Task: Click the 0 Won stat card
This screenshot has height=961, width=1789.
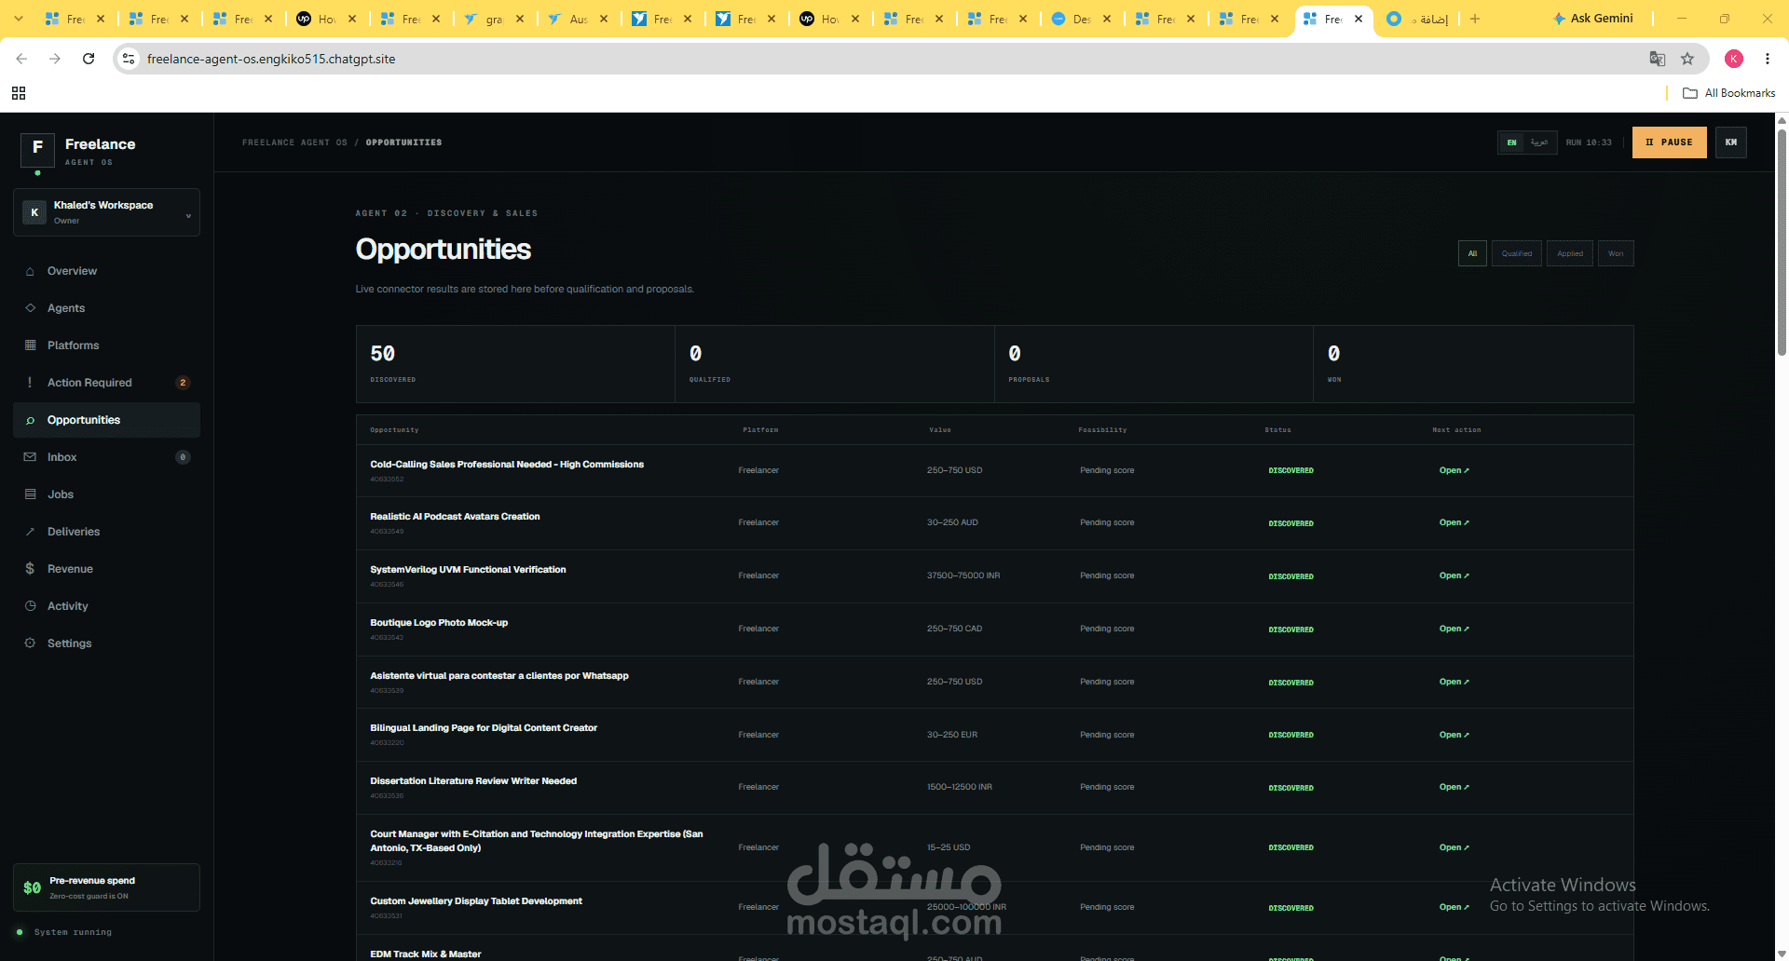Action: point(1473,364)
